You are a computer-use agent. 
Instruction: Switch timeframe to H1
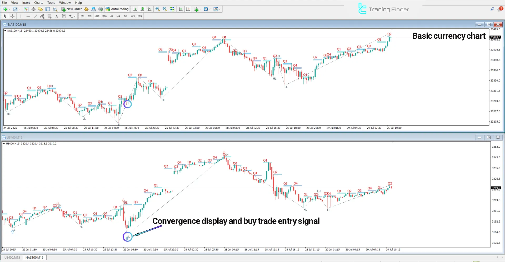tap(111, 16)
